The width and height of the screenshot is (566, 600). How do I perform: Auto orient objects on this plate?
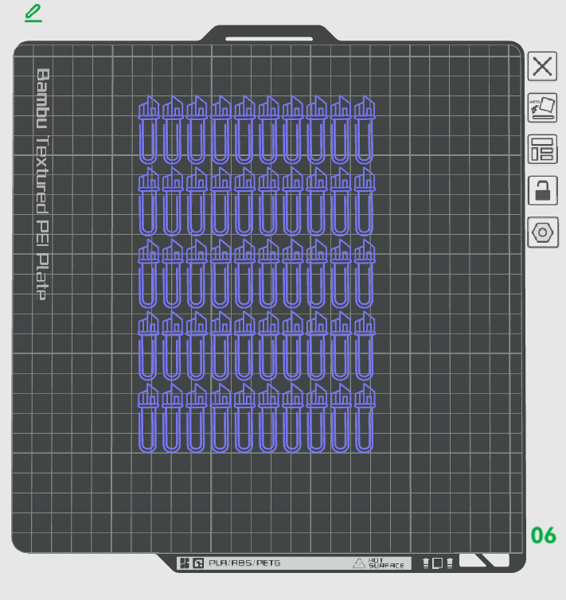(542, 107)
